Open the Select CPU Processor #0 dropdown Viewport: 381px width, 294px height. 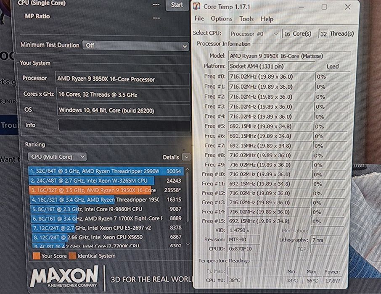click(254, 34)
